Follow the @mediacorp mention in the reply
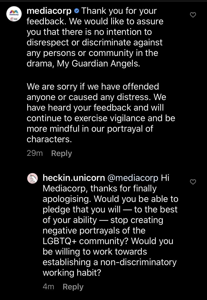 click(132, 178)
